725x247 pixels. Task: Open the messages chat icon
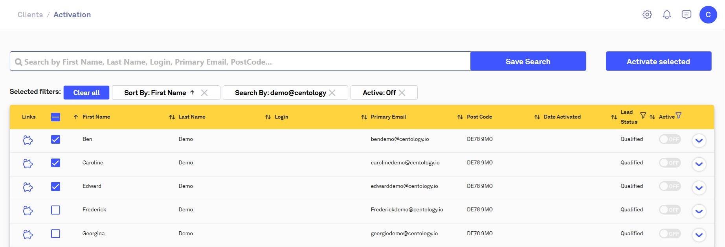click(x=686, y=14)
